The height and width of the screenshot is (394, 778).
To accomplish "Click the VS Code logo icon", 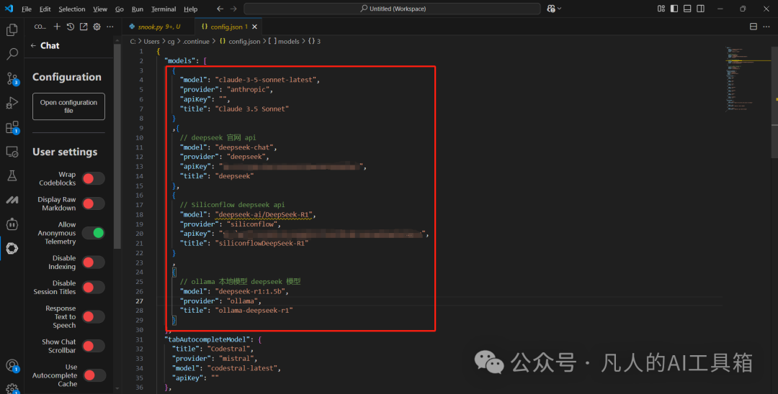I will 9,9.
